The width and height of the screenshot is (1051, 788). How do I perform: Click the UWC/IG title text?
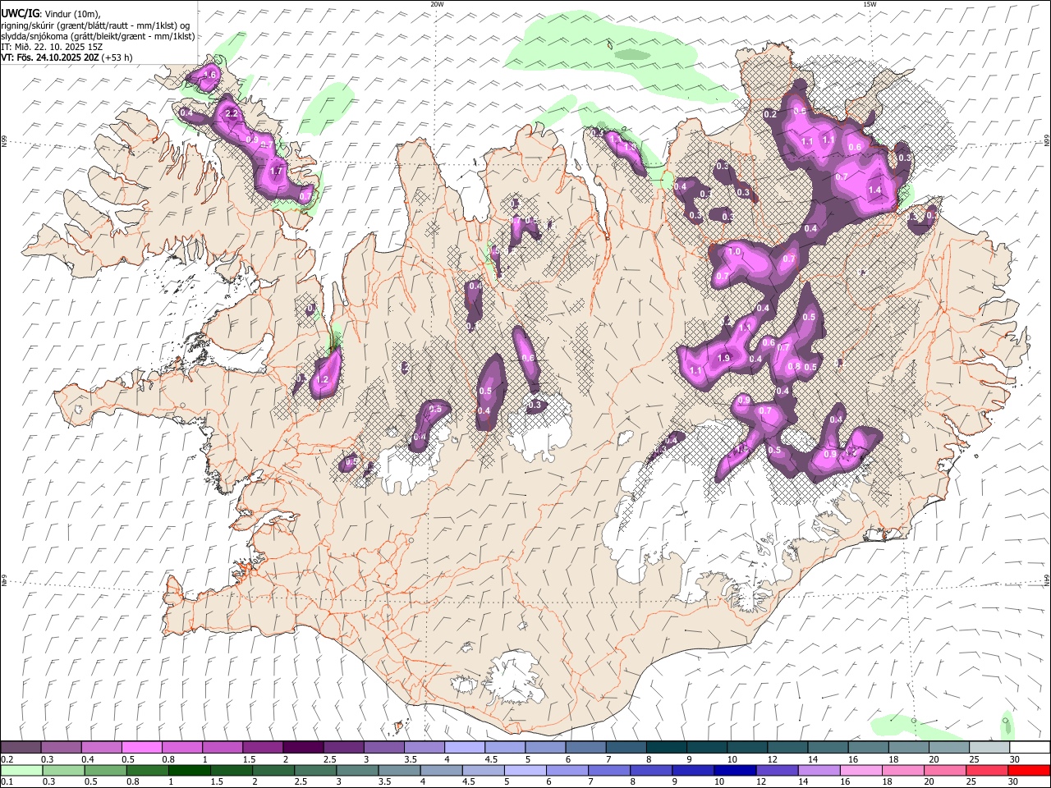click(x=20, y=13)
